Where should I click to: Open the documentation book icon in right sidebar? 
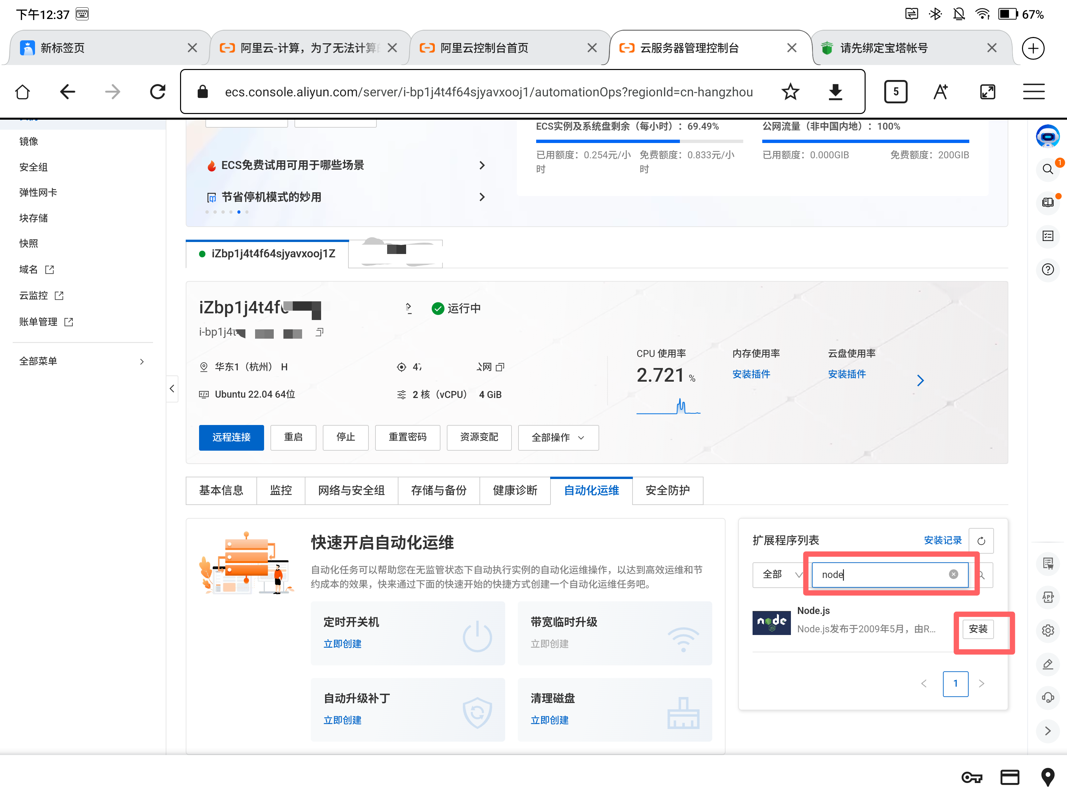click(x=1048, y=203)
